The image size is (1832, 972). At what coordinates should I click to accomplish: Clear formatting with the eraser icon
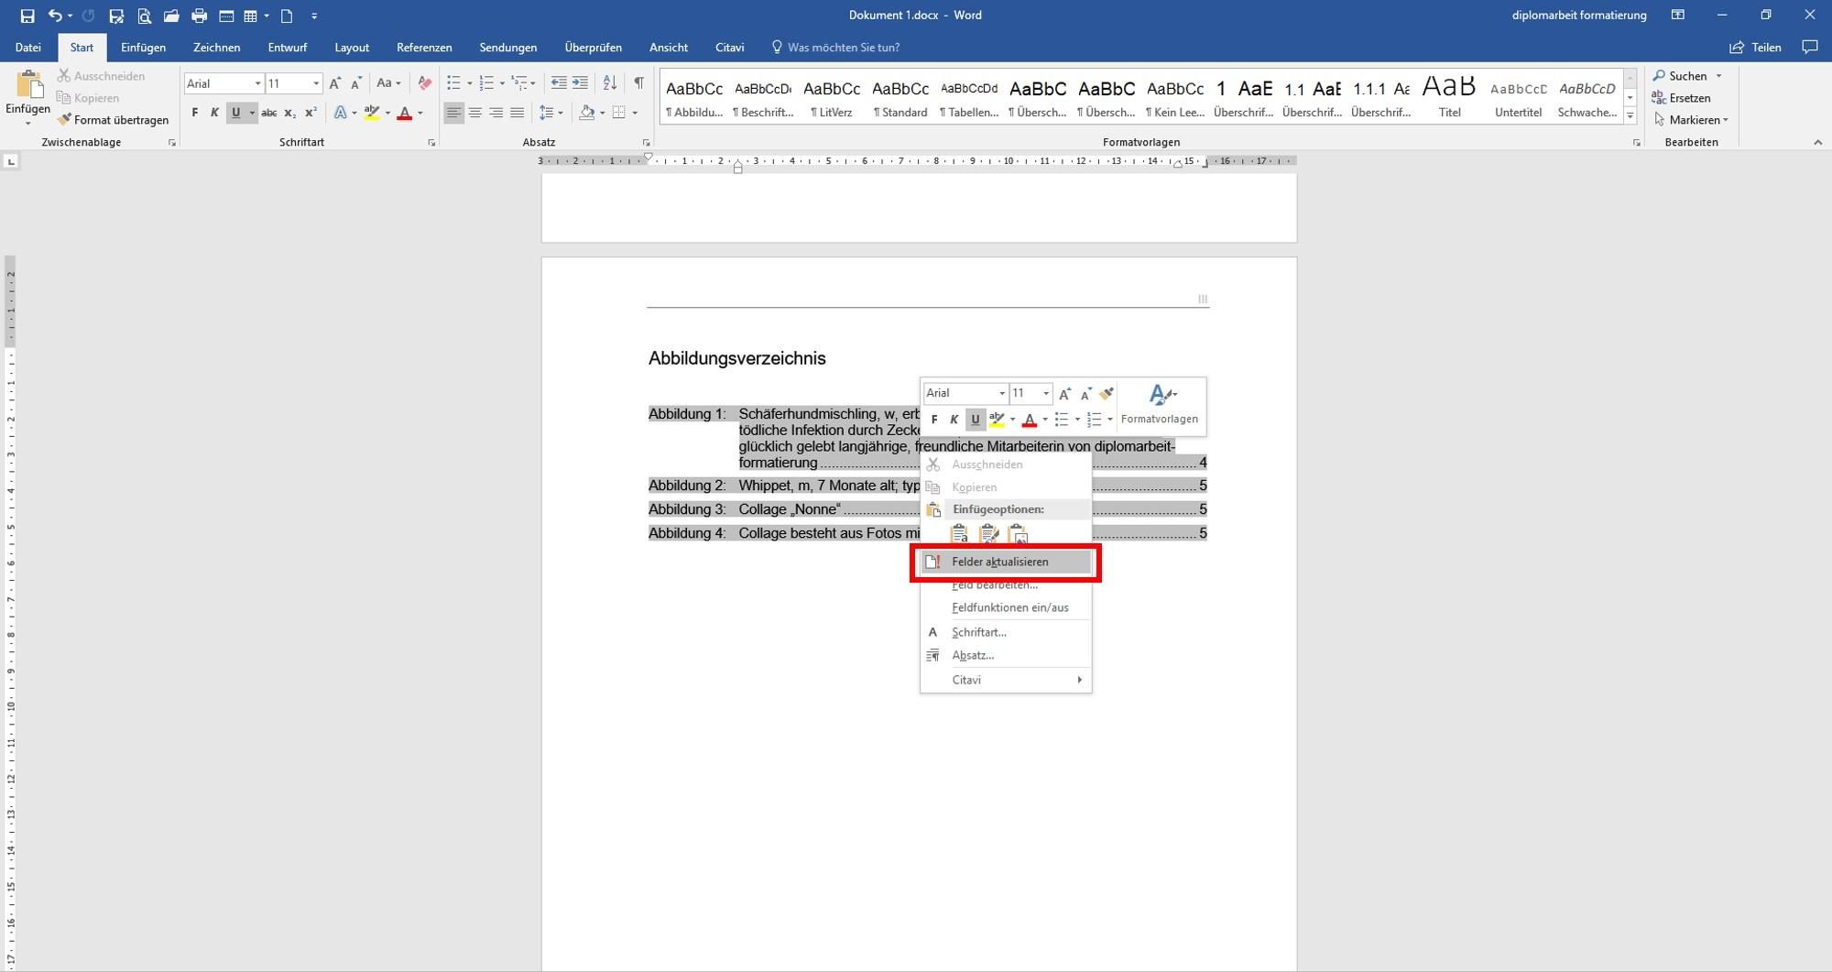424,83
